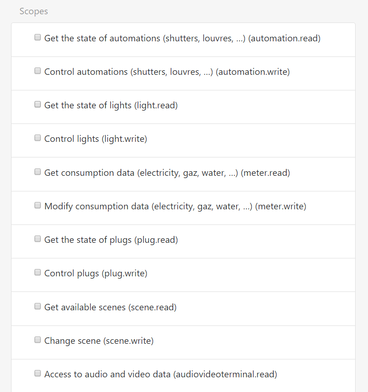This screenshot has height=392, width=368.
Task: Enable the light.read scope checkbox
Action: tap(37, 104)
